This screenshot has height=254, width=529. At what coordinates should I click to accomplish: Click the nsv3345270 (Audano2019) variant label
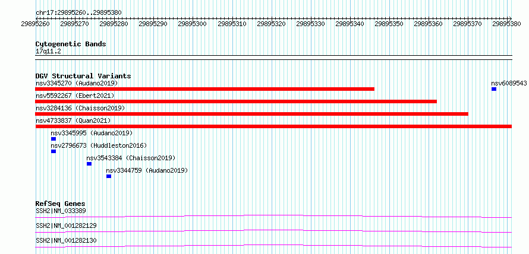(77, 83)
